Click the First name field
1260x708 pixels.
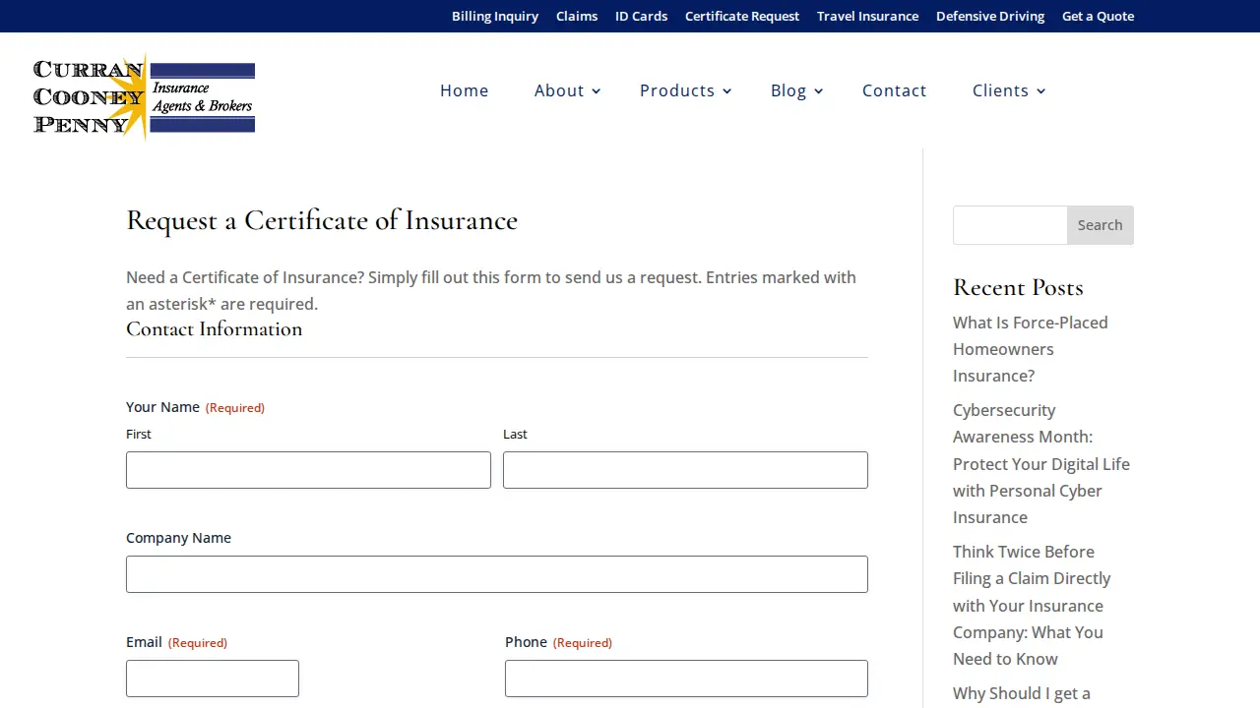point(308,470)
